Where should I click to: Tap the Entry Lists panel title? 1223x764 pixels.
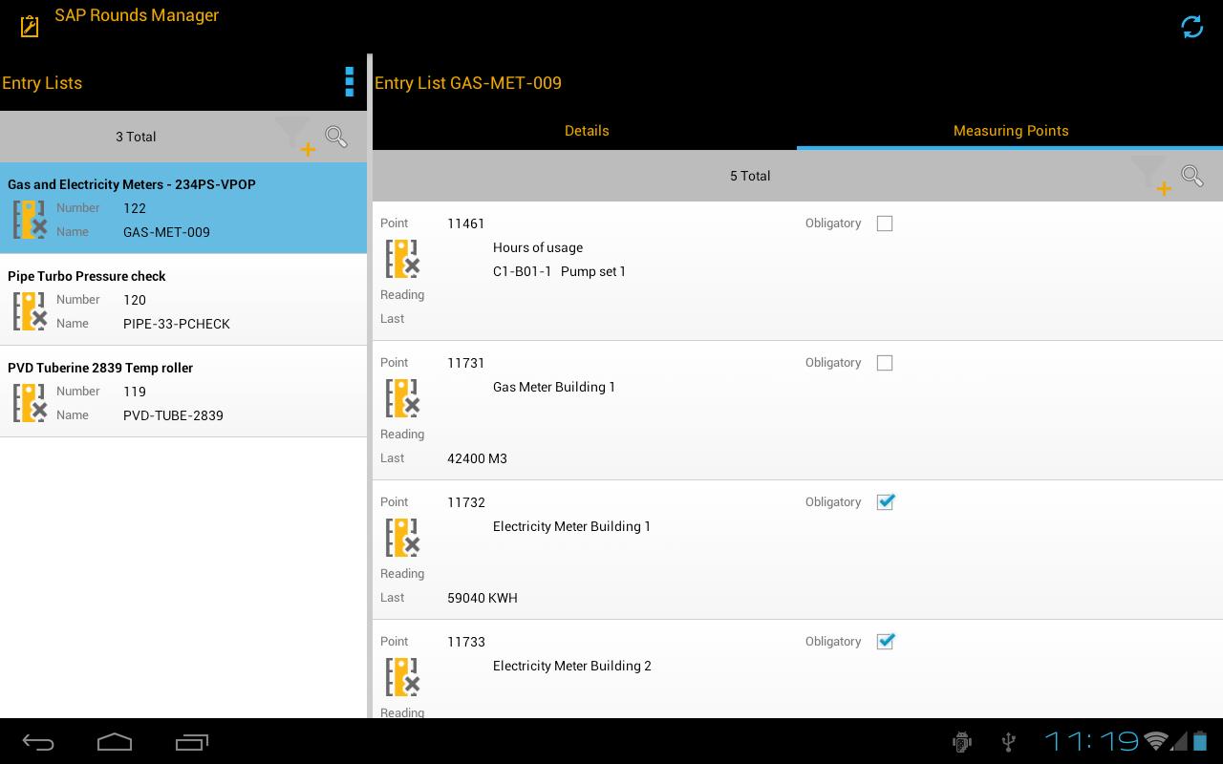(42, 83)
